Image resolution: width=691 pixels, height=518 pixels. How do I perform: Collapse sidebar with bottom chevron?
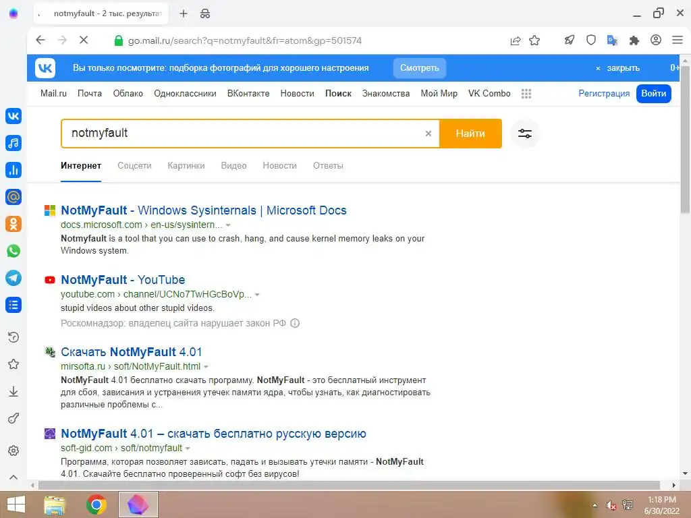[13, 477]
